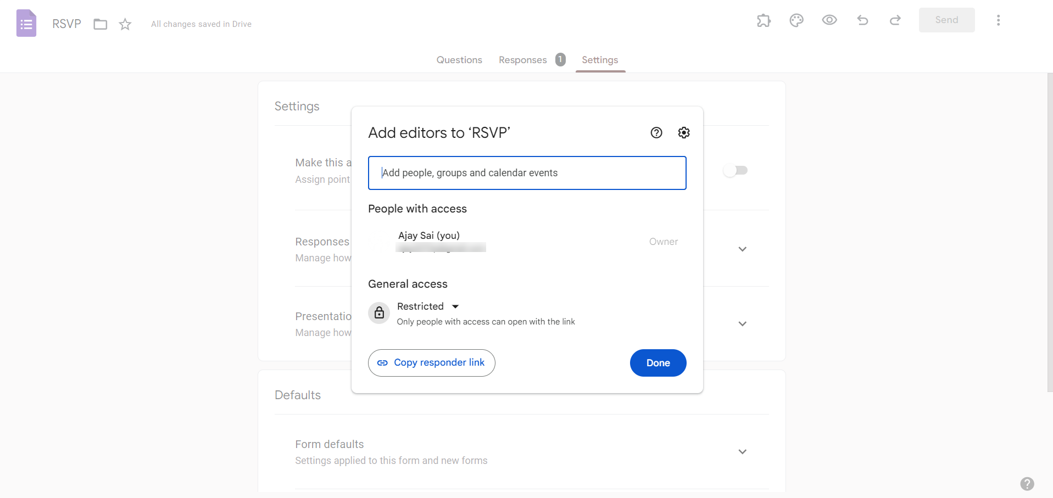Preview the form with the eye icon

click(829, 20)
